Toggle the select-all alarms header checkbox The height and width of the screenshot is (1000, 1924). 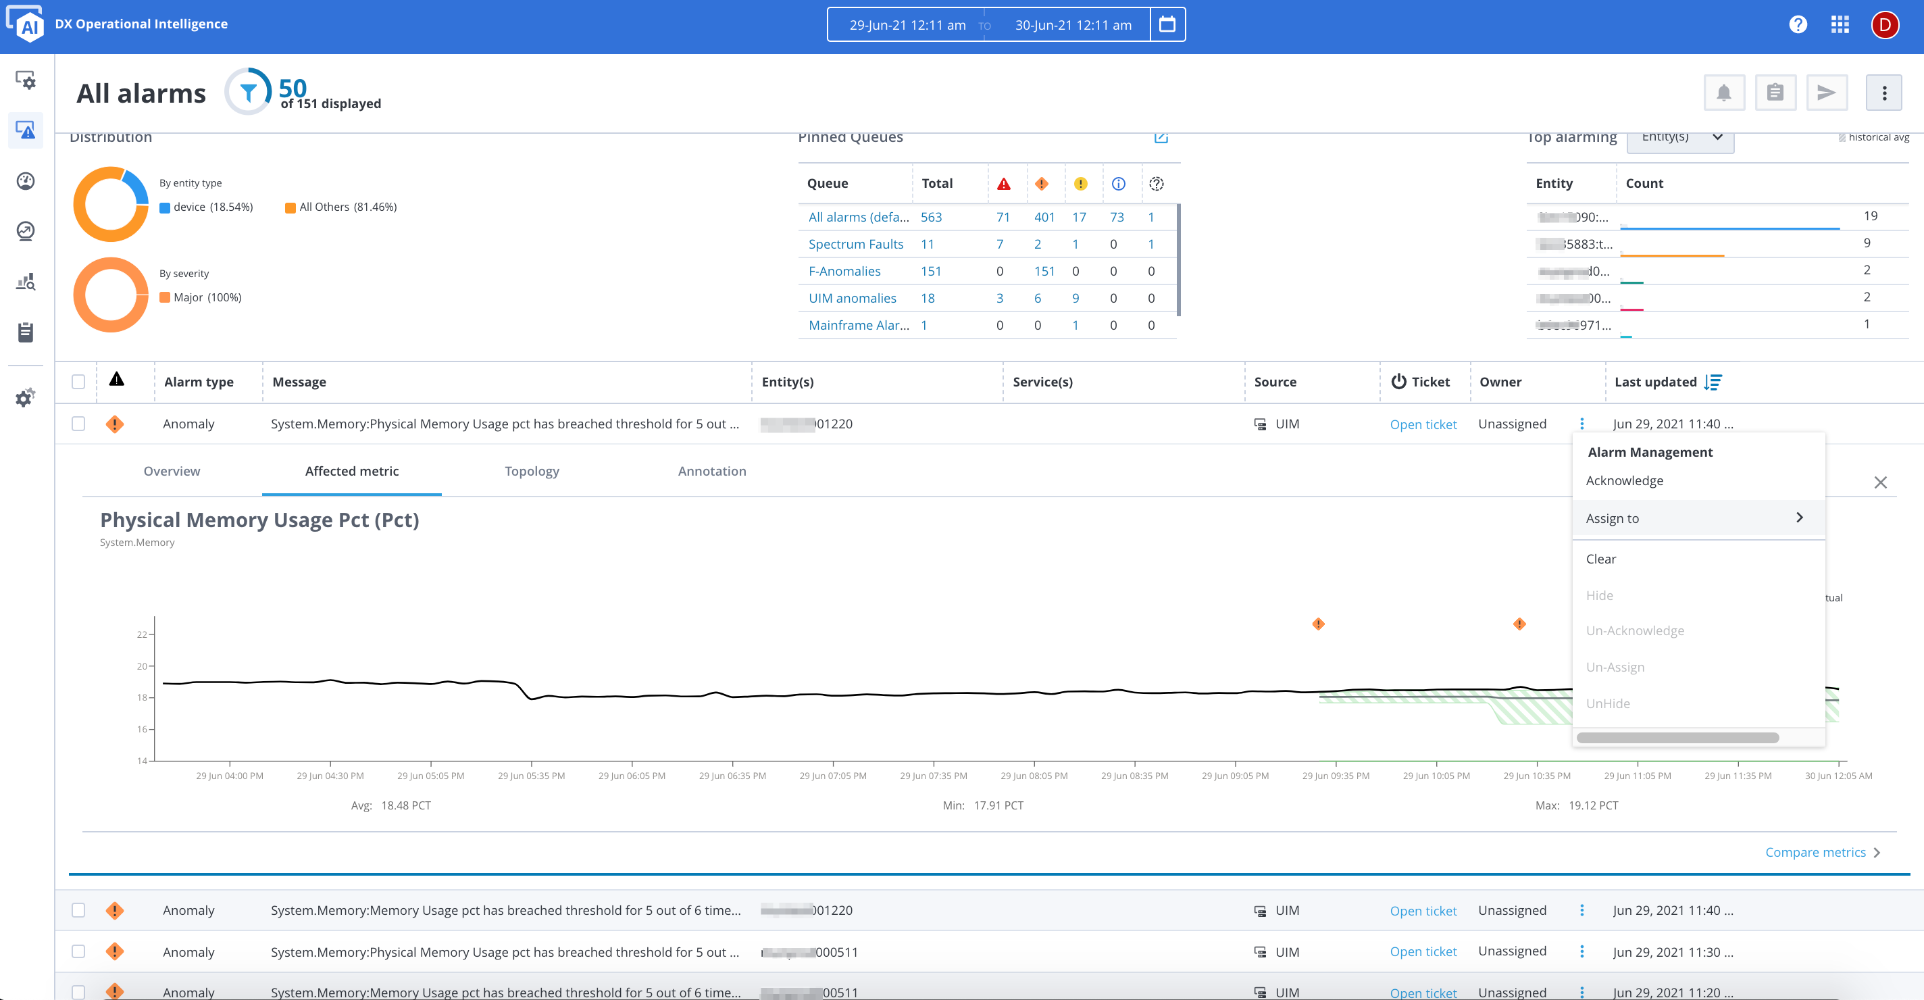78,382
